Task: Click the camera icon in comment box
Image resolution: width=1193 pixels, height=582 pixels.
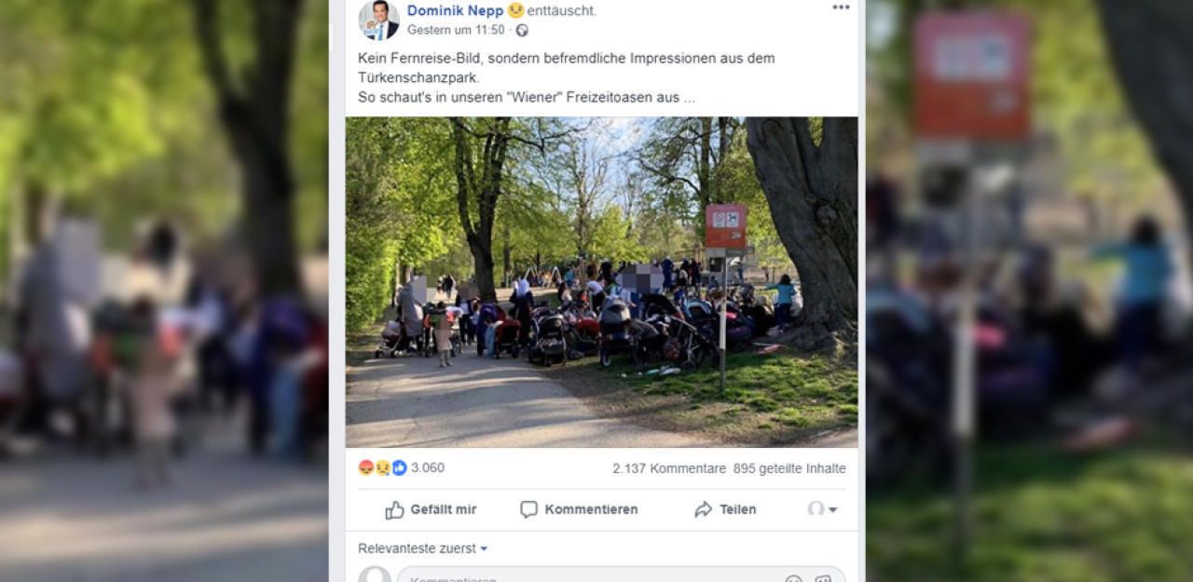Action: pos(823,578)
